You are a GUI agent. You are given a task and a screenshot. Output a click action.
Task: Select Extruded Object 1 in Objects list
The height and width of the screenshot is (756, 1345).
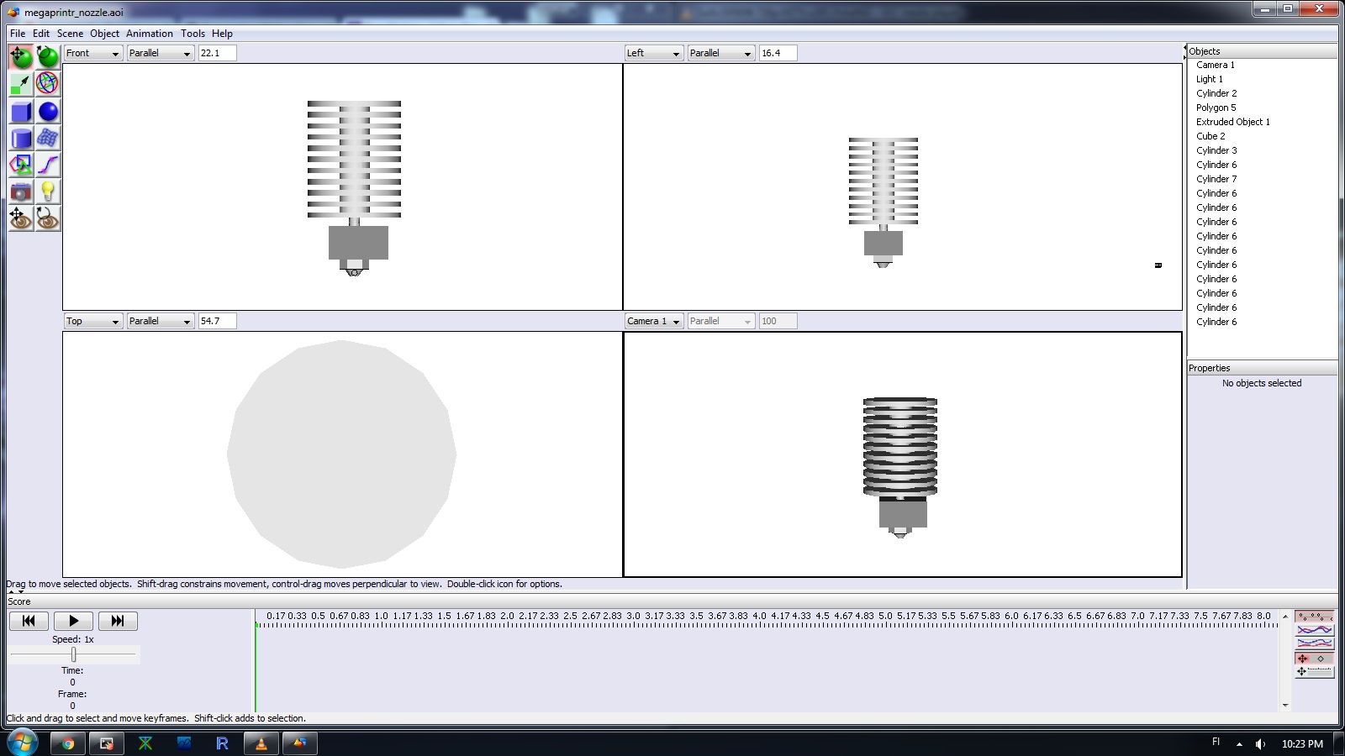click(x=1232, y=122)
